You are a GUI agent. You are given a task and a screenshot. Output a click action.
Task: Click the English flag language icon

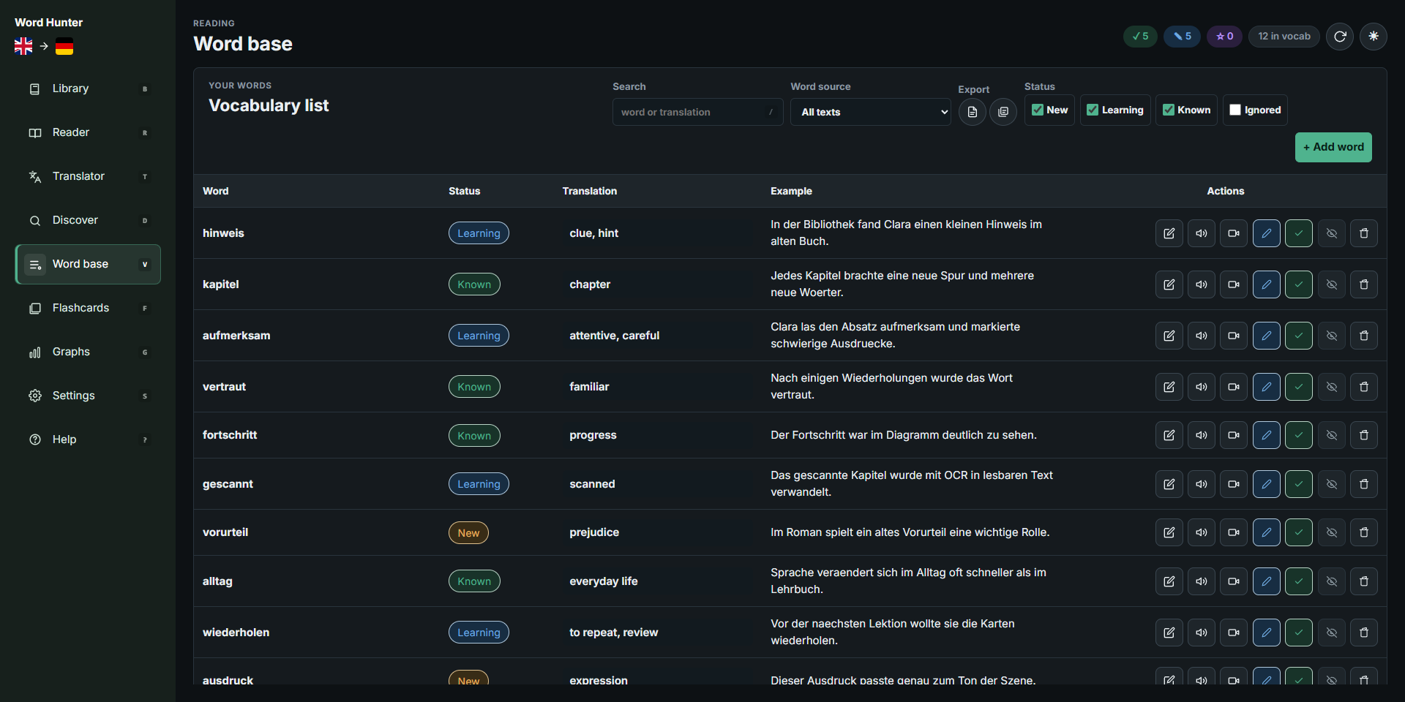pyautogui.click(x=23, y=47)
